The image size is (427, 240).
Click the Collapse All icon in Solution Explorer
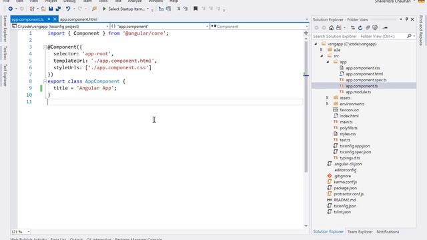click(368, 28)
